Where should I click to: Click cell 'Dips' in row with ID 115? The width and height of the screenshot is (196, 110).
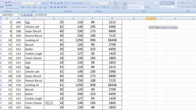point(35,63)
